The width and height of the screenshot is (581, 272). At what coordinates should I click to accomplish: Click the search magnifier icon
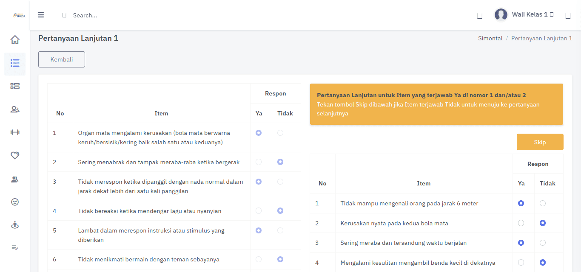64,15
